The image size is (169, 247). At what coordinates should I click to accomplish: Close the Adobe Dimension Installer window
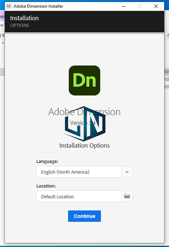tap(156, 6)
